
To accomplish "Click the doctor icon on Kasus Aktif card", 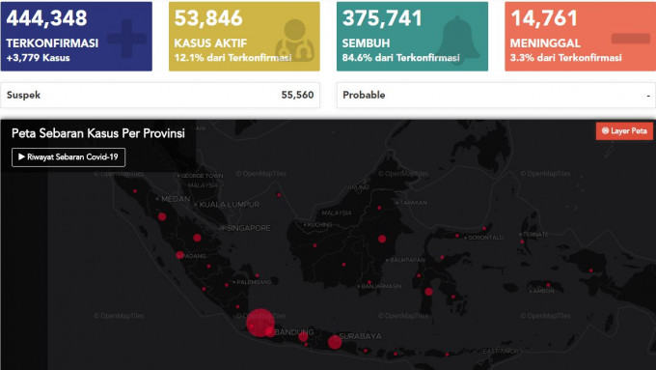I will 295,41.
